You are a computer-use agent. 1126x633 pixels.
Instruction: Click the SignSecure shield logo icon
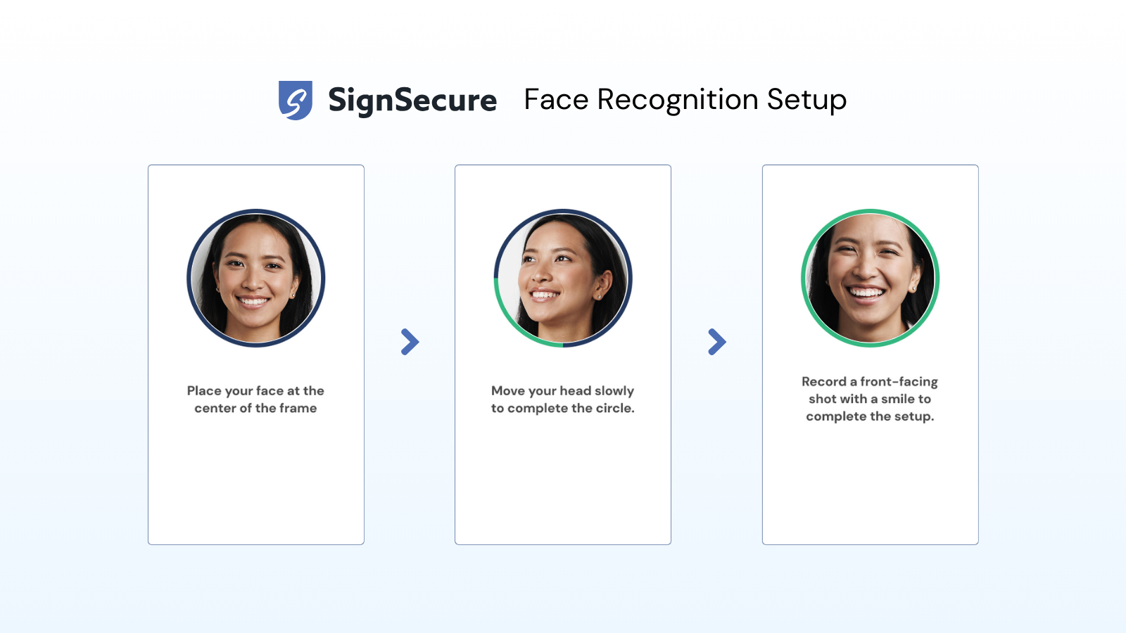[296, 101]
